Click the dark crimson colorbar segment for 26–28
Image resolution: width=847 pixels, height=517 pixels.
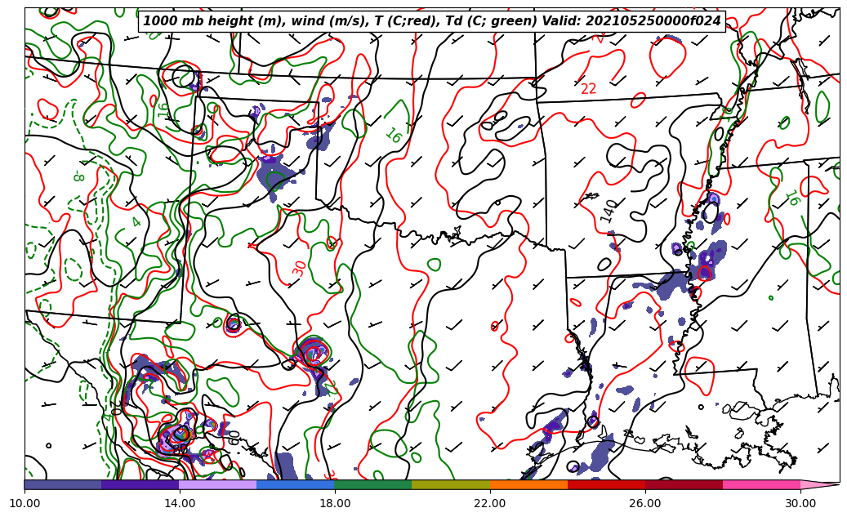(684, 484)
